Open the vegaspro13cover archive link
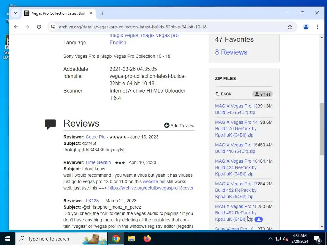 pos(151,188)
